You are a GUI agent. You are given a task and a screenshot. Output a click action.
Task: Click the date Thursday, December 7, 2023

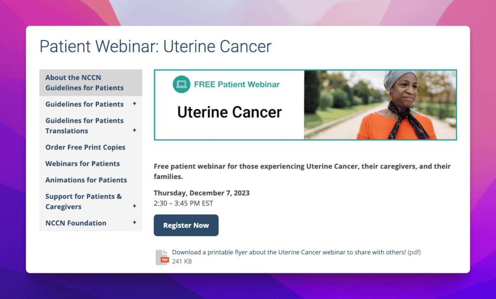(201, 193)
